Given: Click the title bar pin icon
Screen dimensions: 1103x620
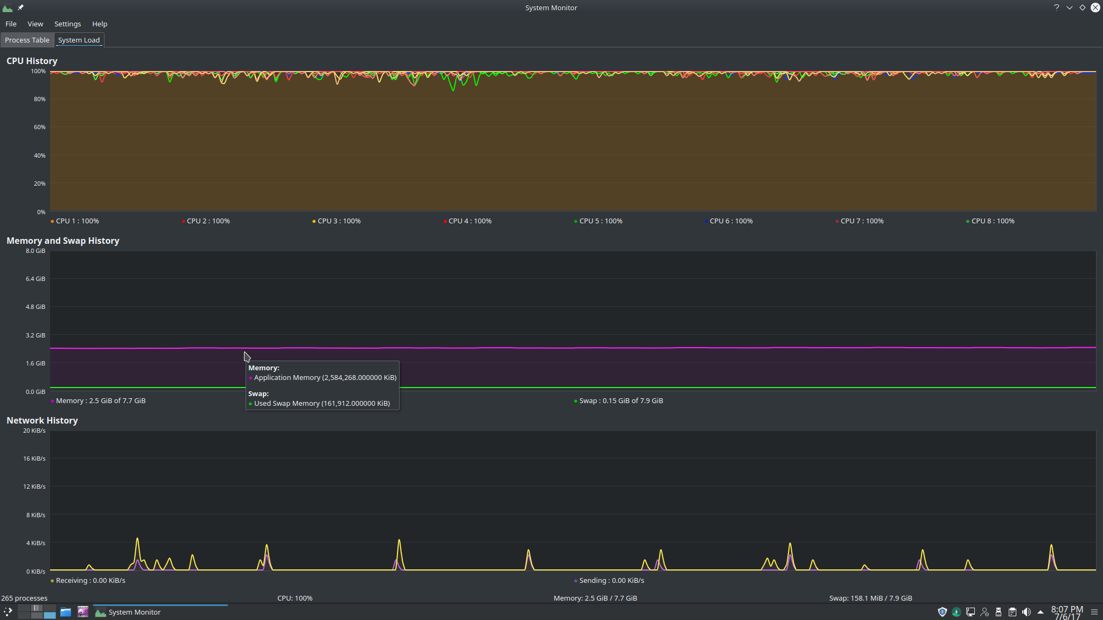Looking at the screenshot, I should [x=20, y=8].
